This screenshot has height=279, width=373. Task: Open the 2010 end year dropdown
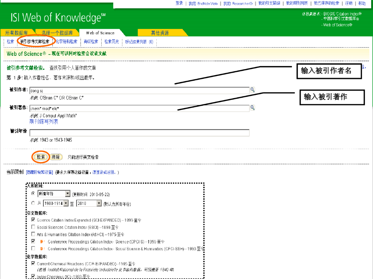[89, 203]
